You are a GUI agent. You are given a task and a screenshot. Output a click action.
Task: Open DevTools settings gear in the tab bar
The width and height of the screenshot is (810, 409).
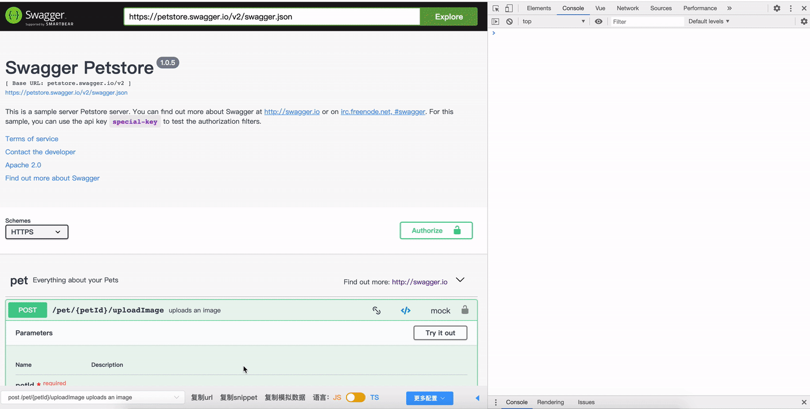coord(777,8)
